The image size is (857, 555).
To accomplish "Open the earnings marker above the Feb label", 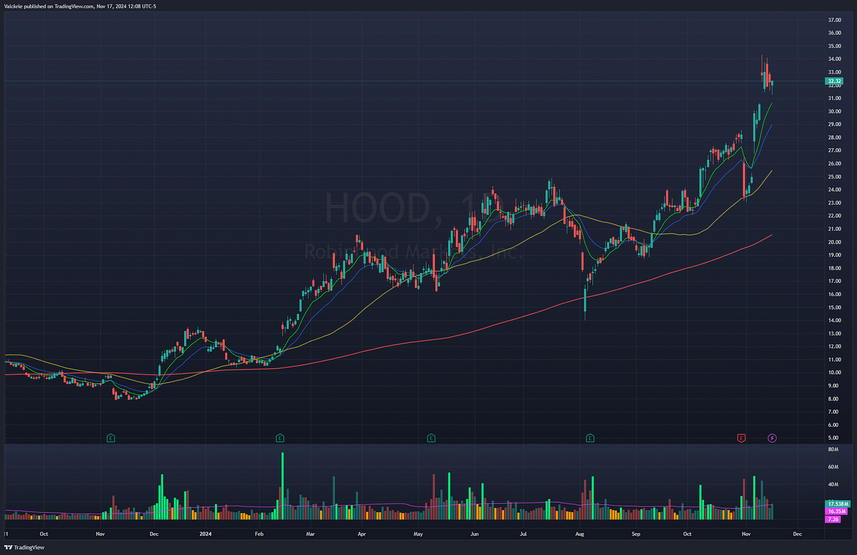I will (x=280, y=438).
